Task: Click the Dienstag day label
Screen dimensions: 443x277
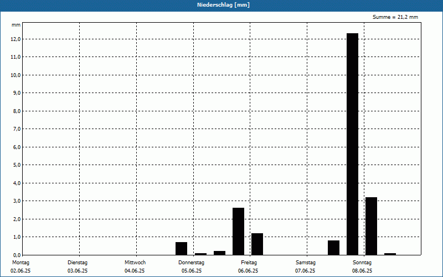Action: [78, 263]
